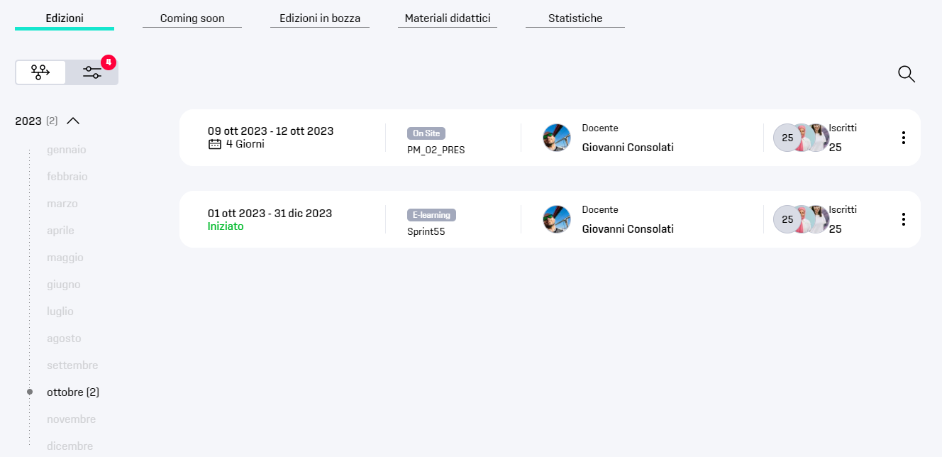Click the On Site badge
942x457 pixels.
point(426,133)
